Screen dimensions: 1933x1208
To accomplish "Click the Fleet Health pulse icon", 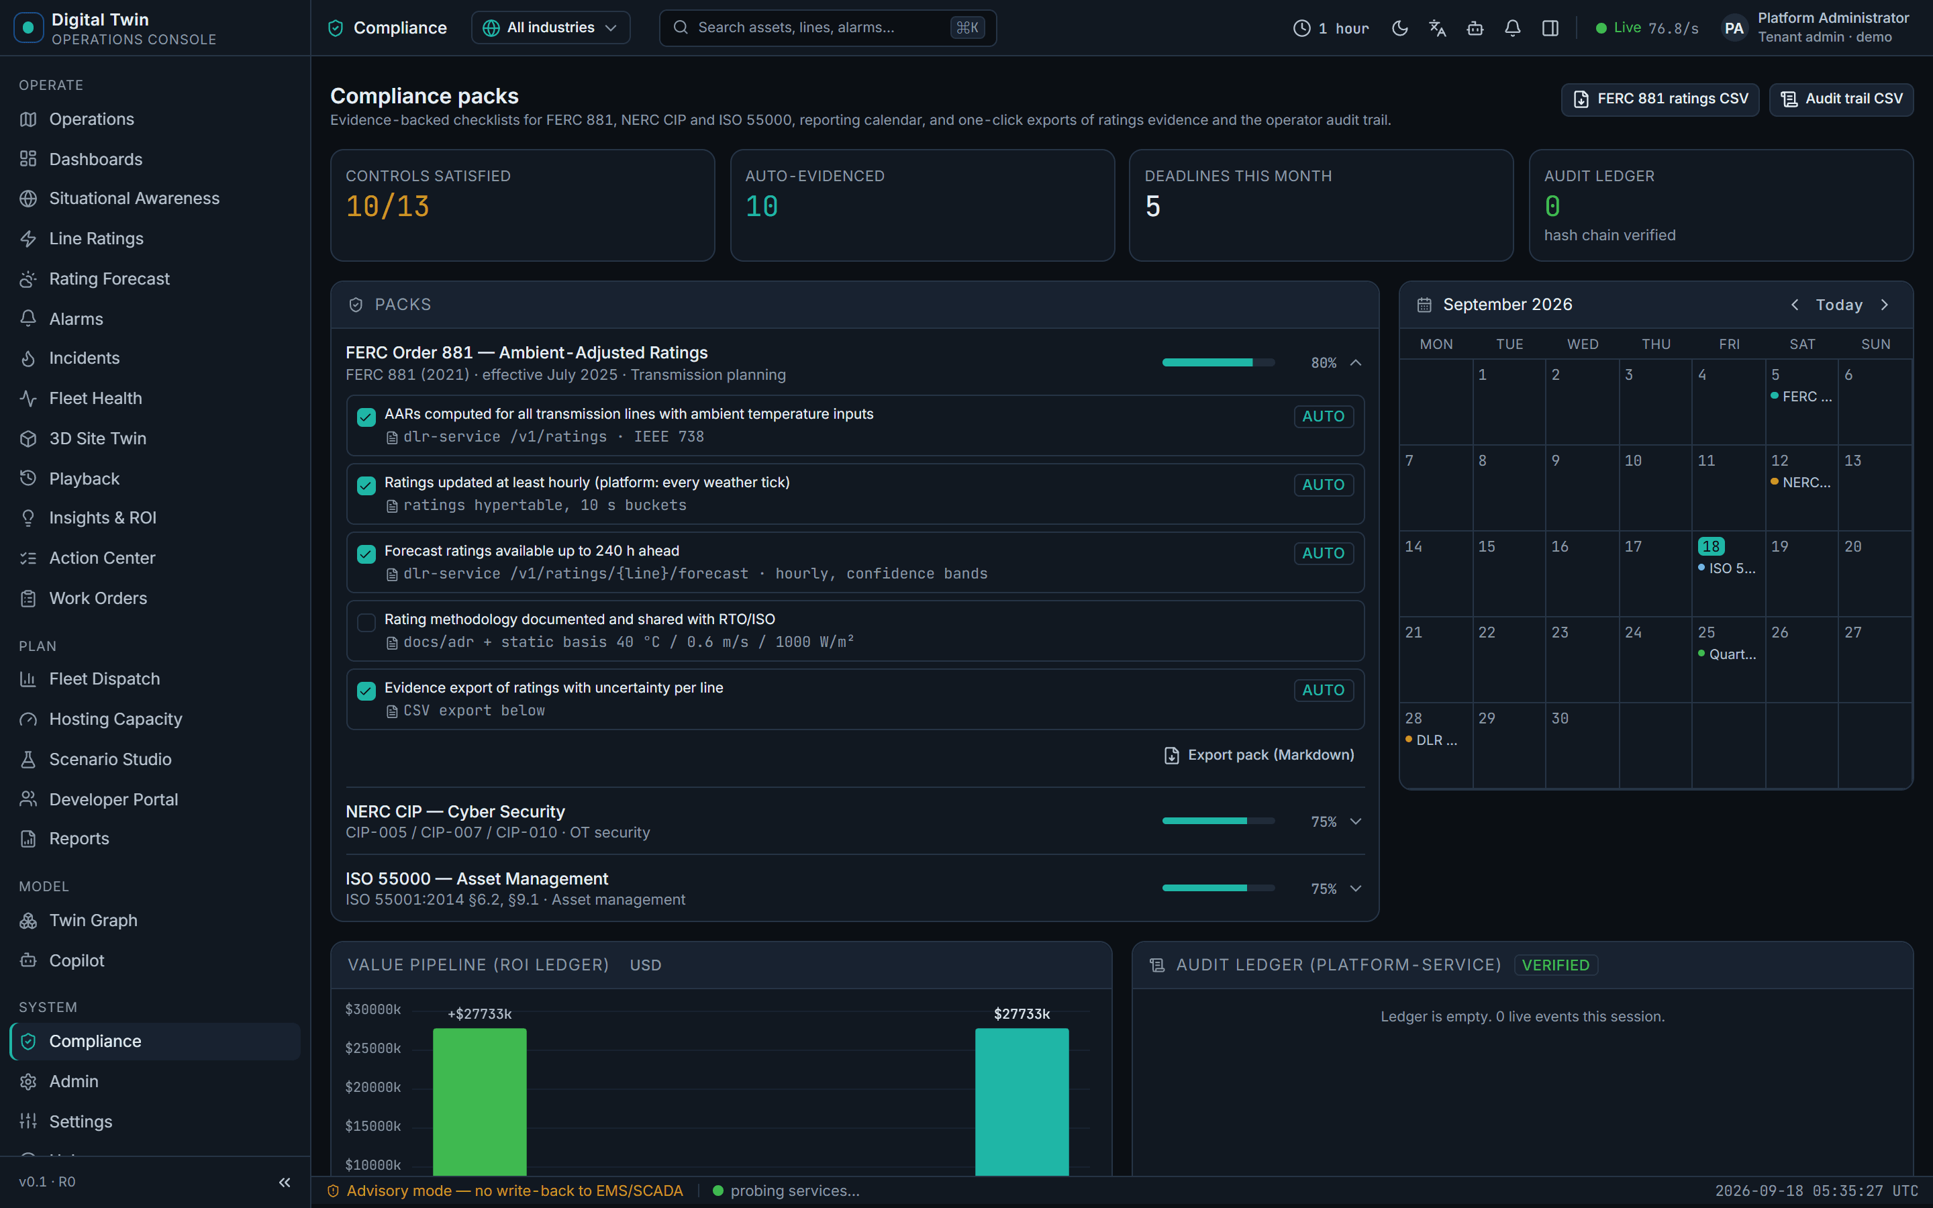I will pyautogui.click(x=28, y=398).
